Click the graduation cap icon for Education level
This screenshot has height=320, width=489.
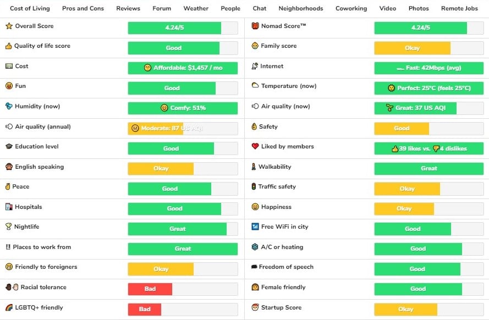click(9, 147)
